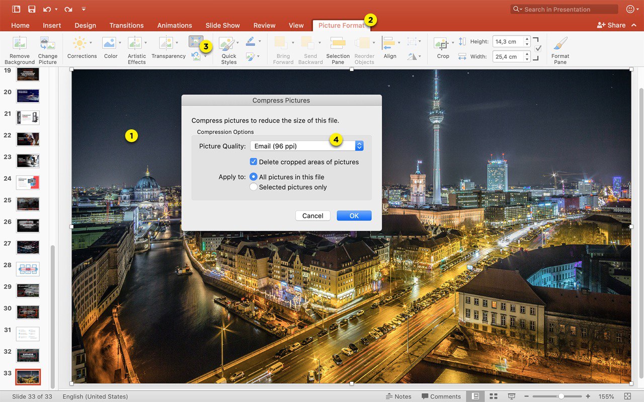Select the Selected pictures only option
Viewport: 644px width, 402px height.
coord(254,187)
